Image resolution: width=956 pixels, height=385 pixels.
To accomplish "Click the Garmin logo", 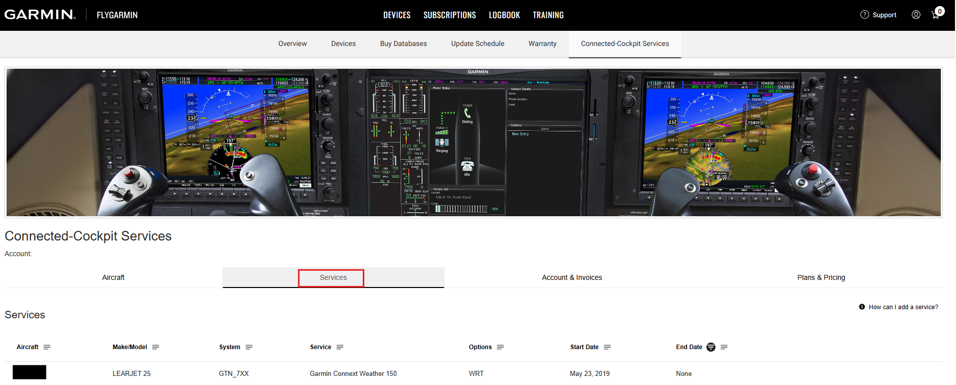I will point(40,15).
